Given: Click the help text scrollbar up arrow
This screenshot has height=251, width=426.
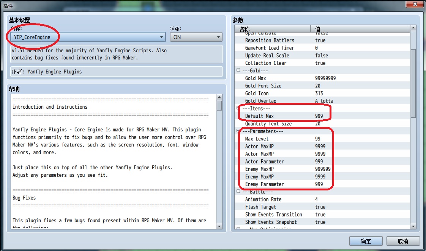Looking at the screenshot, I should point(219,97).
